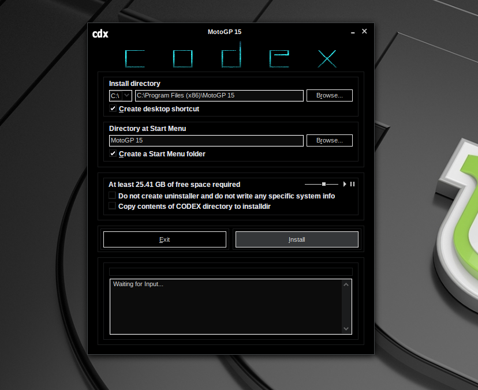
Task: Open the C:\ drive dropdown
Action: click(x=121, y=96)
